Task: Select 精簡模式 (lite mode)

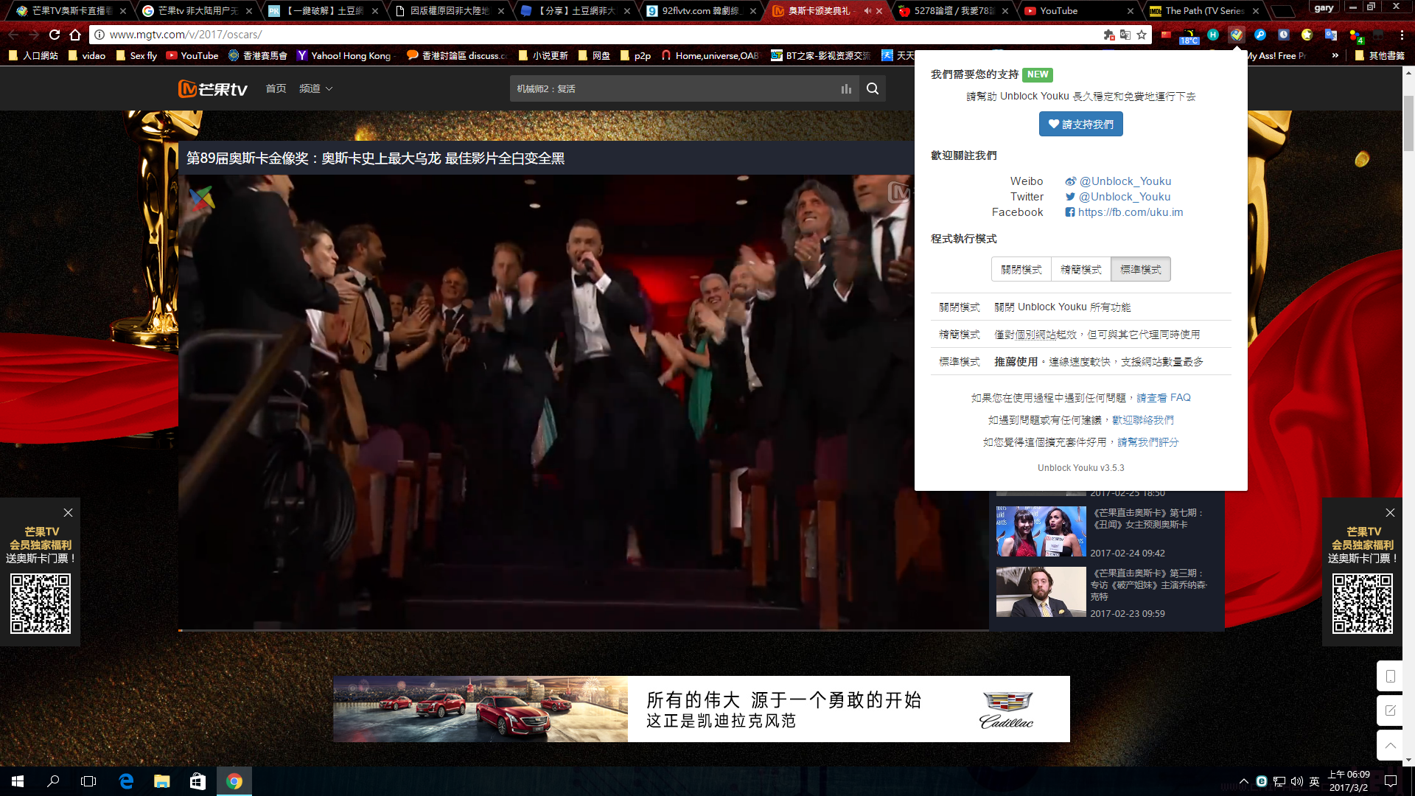Action: pyautogui.click(x=1080, y=270)
